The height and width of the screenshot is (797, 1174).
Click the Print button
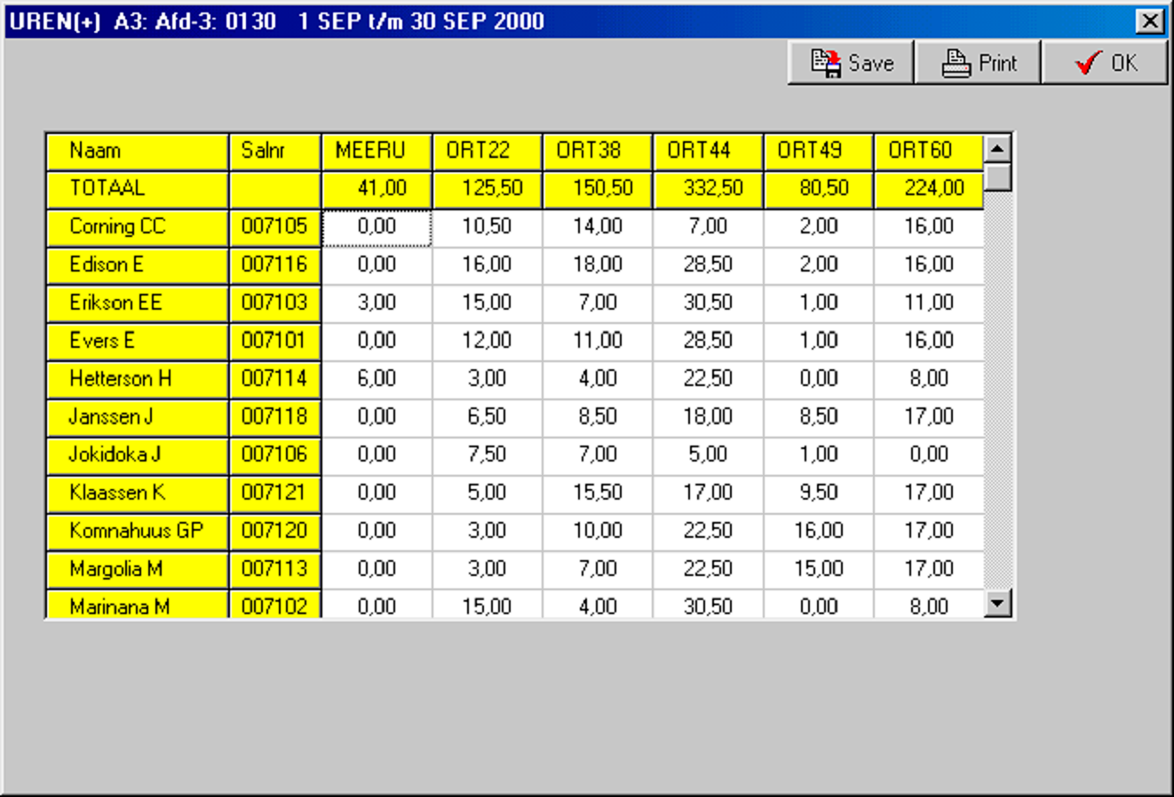[x=978, y=63]
